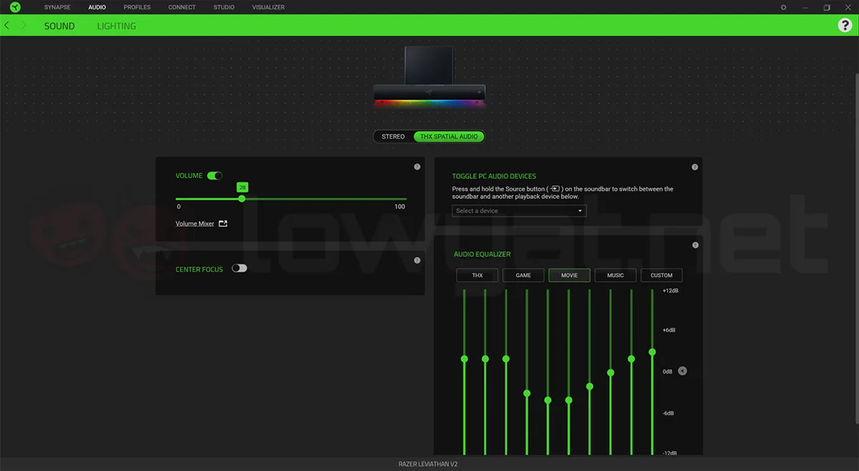Click the +12dB equalizer scale label

(670, 291)
